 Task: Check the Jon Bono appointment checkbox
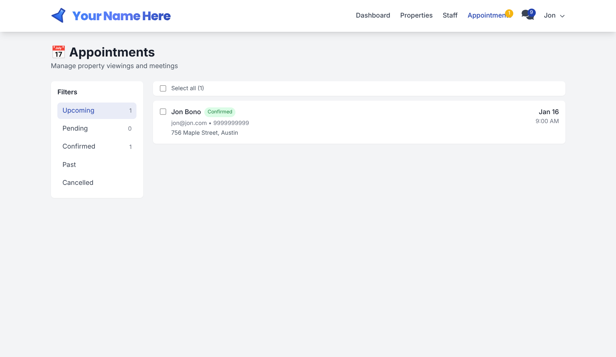click(163, 112)
